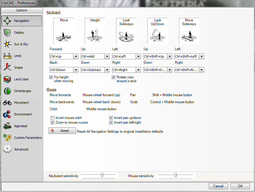Open the Look Up Ctrl+Shift+Up dropdown
255x192 pixels.
(x=170, y=56)
